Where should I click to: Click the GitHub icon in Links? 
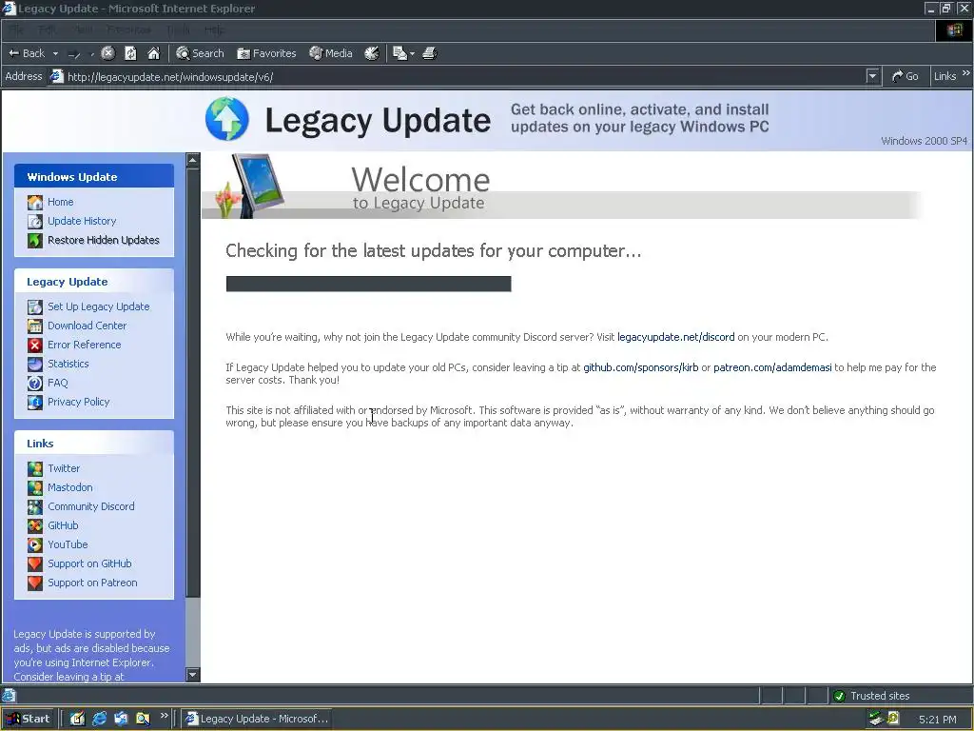[x=35, y=525]
